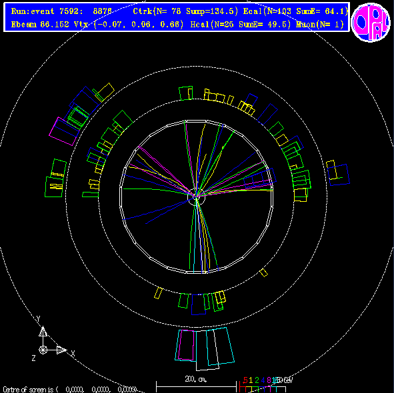The width and height of the screenshot is (394, 393).
Task: Pick the green 2 energy legend color
Action: tap(257, 380)
